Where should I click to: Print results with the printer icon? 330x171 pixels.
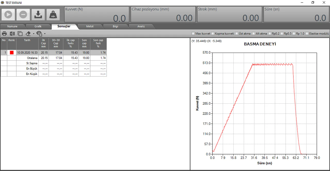(x=4, y=34)
